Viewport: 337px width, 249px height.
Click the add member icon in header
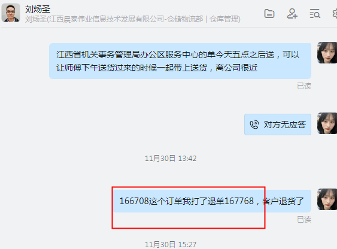(x=292, y=14)
